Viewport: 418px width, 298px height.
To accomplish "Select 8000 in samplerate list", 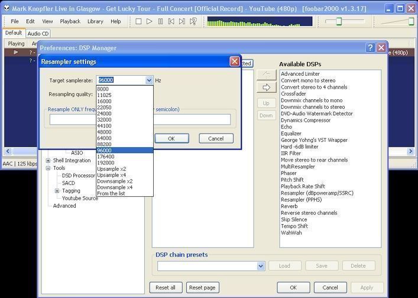I will [125, 89].
